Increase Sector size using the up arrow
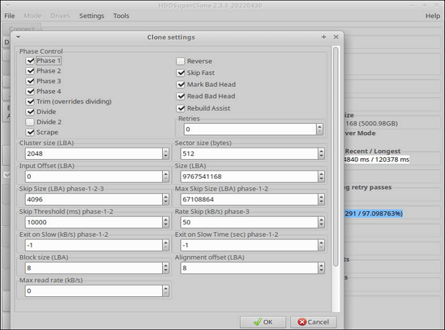445x330 pixels. coord(321,150)
